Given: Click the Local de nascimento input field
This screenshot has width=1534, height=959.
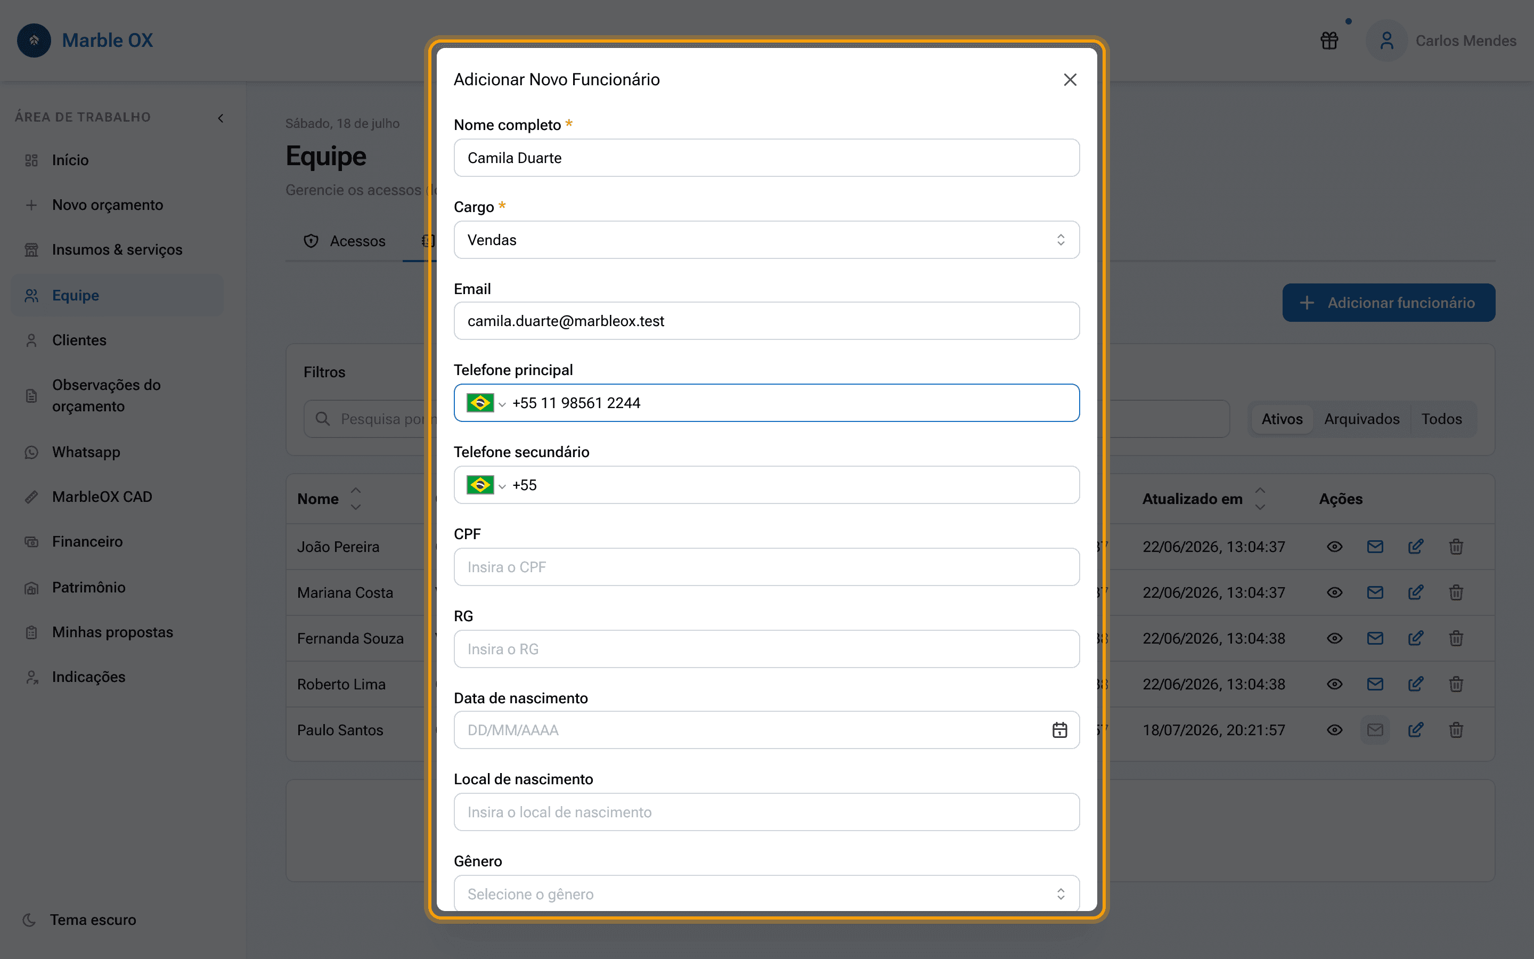Looking at the screenshot, I should tap(766, 812).
